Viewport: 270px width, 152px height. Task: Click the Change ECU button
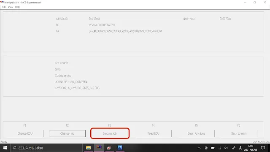click(x=25, y=133)
